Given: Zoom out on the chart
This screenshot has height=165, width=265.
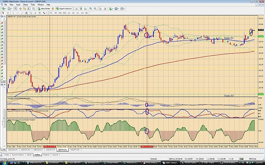Looking at the screenshot, I should coord(95,8).
